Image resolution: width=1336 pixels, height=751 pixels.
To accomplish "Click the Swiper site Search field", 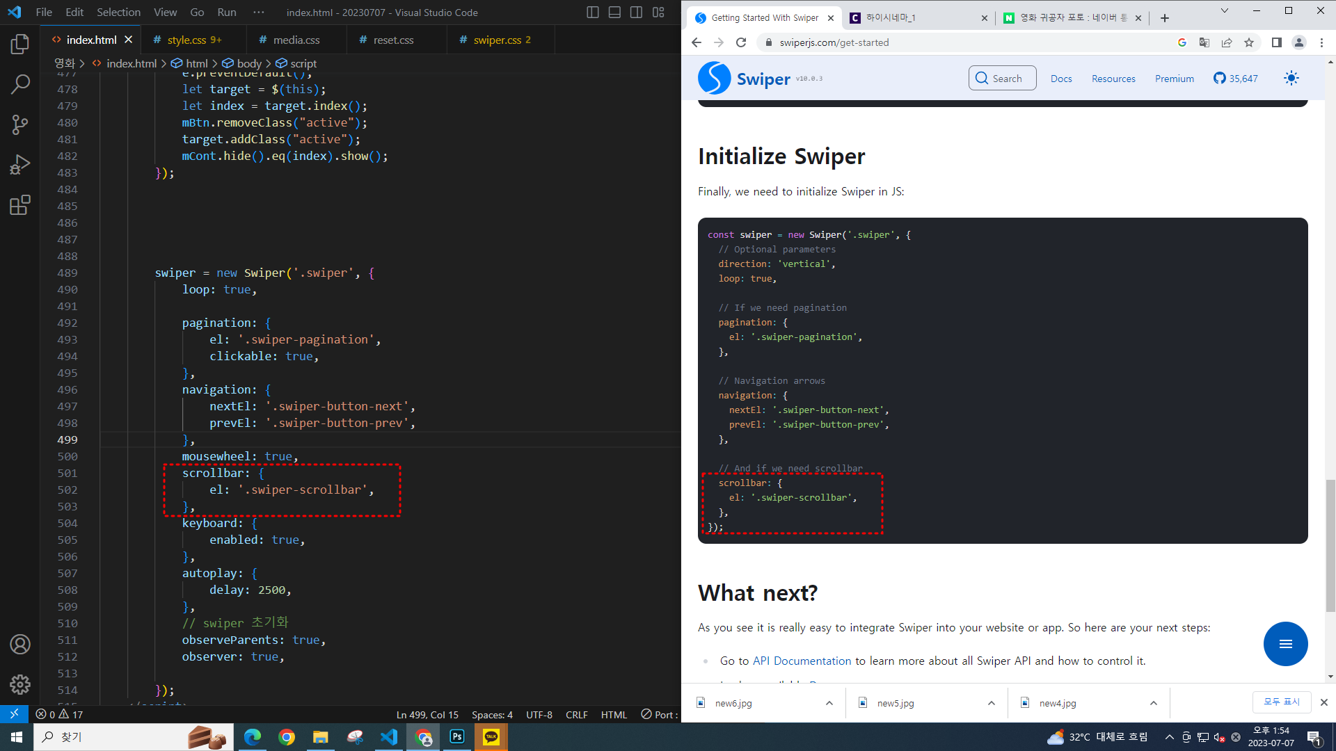I will point(1002,79).
